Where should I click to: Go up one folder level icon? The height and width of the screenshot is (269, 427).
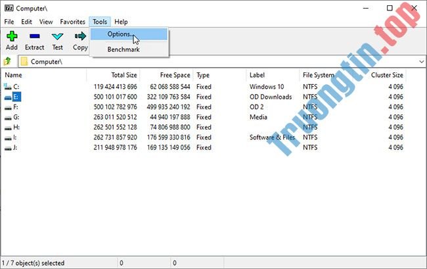pyautogui.click(x=7, y=62)
